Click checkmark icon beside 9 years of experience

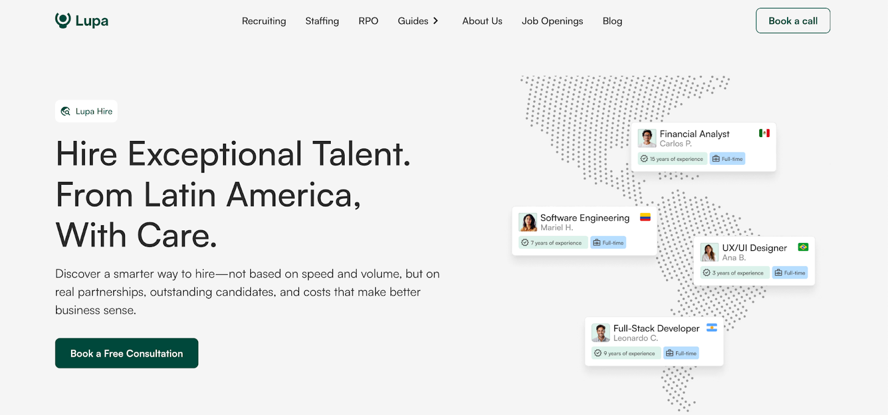[598, 353]
